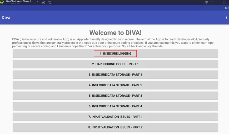Click the Welcome to DIVA! heading
The image size is (229, 134).
pyautogui.click(x=115, y=33)
